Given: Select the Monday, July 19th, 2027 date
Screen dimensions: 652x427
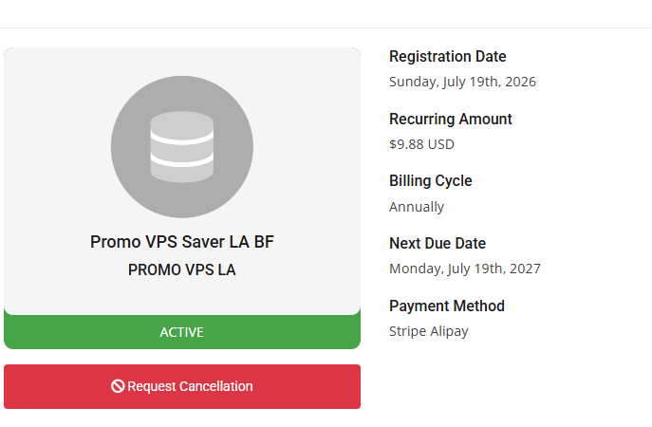Looking at the screenshot, I should (x=465, y=269).
